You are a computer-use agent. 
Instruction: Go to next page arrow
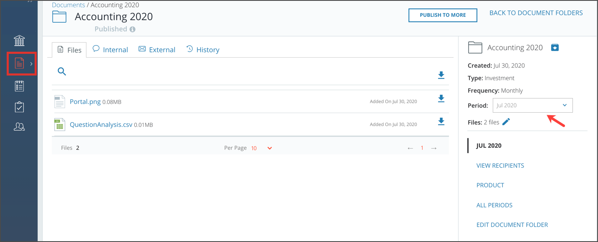(x=434, y=148)
